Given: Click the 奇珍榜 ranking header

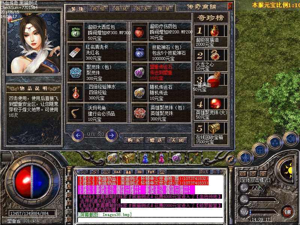Looking at the screenshot, I should 210,18.
